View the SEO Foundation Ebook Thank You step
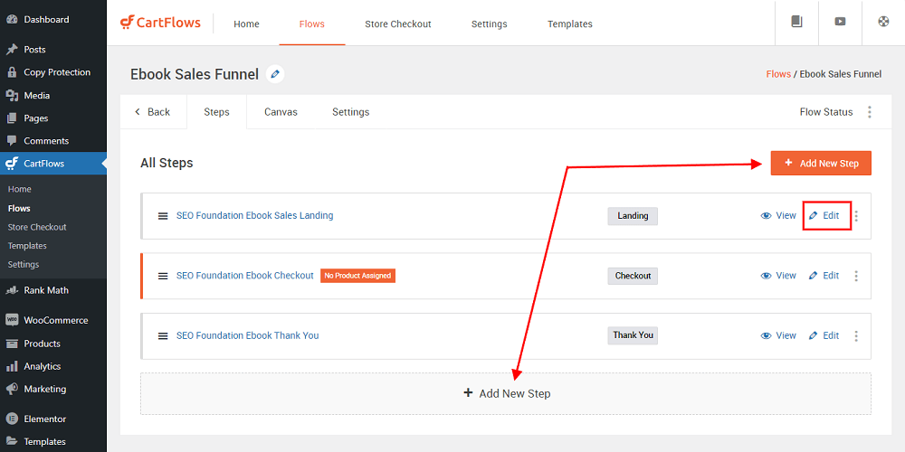The image size is (905, 452). point(778,335)
